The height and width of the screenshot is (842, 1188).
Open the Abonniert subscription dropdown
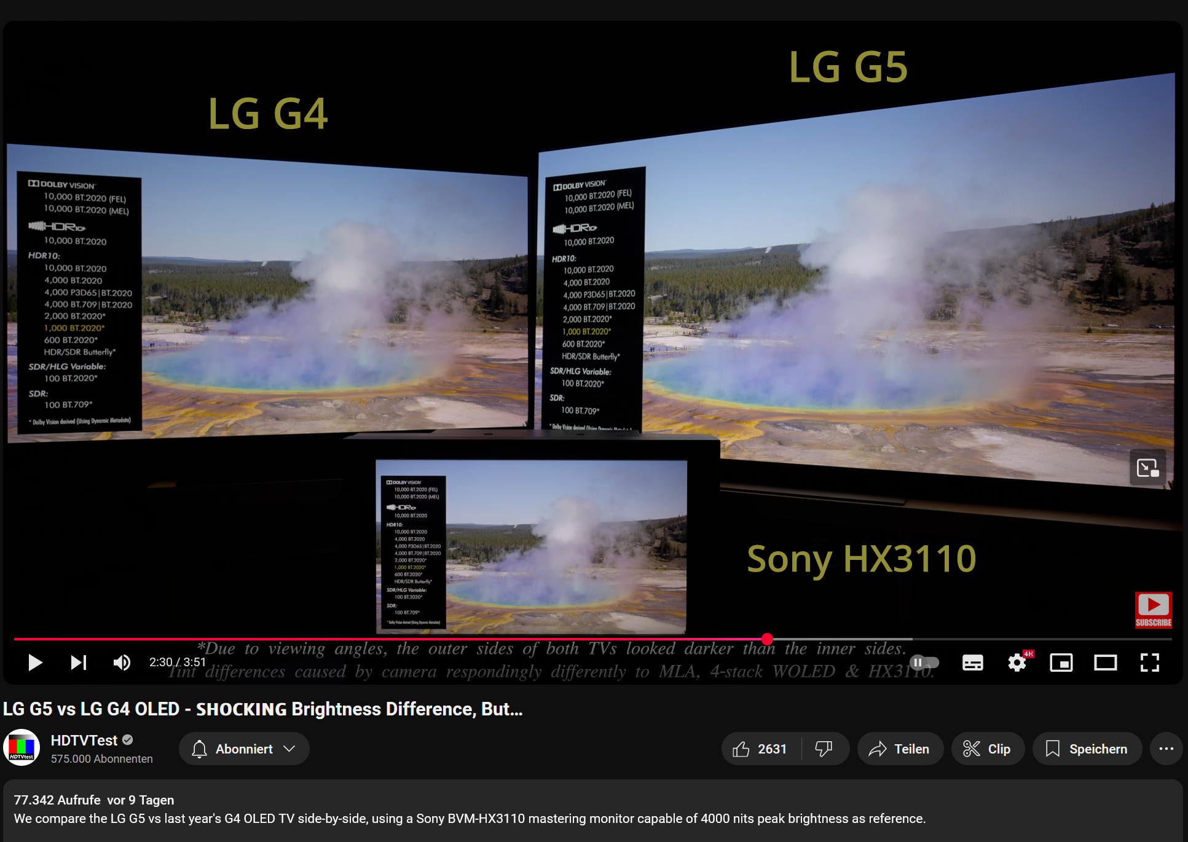pos(244,749)
